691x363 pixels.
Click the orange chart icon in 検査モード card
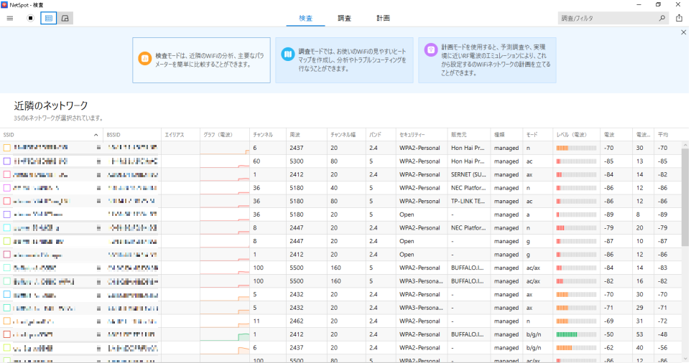point(144,59)
